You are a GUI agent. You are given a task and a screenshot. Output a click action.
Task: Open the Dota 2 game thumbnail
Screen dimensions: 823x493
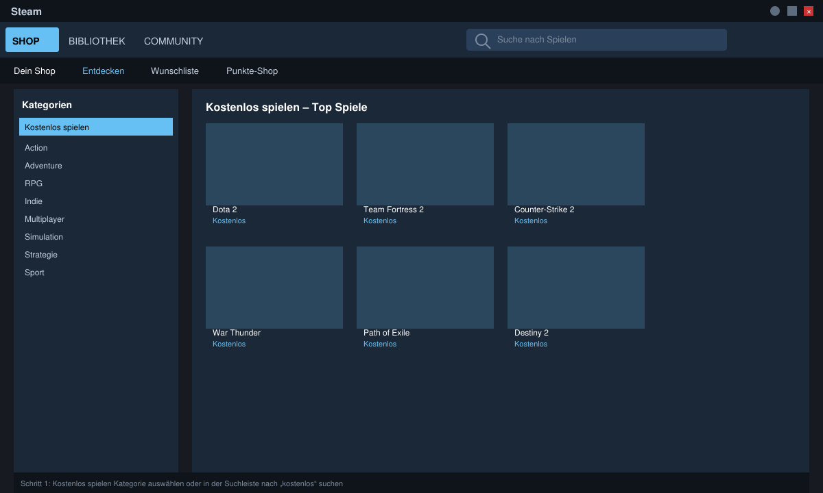click(274, 164)
